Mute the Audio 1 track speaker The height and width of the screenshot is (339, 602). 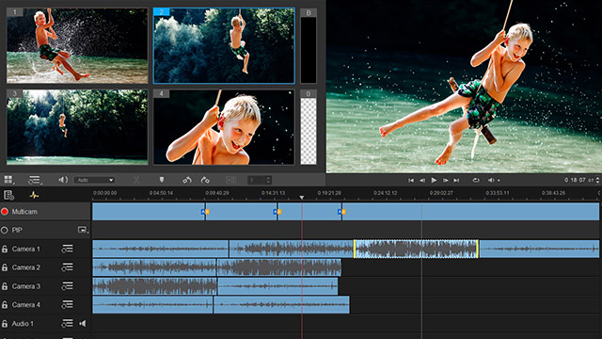coord(83,324)
